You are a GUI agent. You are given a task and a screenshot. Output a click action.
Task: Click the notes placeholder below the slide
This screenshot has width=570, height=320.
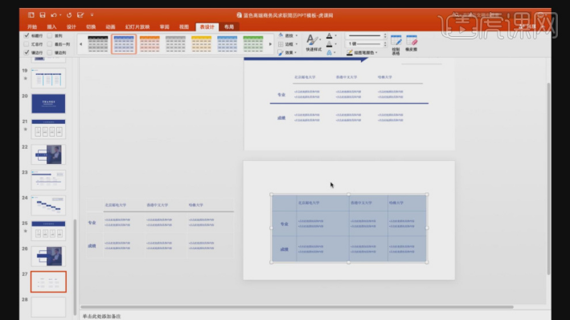click(x=101, y=316)
